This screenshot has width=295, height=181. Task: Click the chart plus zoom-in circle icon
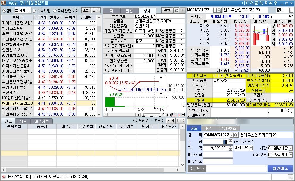pos(169,115)
